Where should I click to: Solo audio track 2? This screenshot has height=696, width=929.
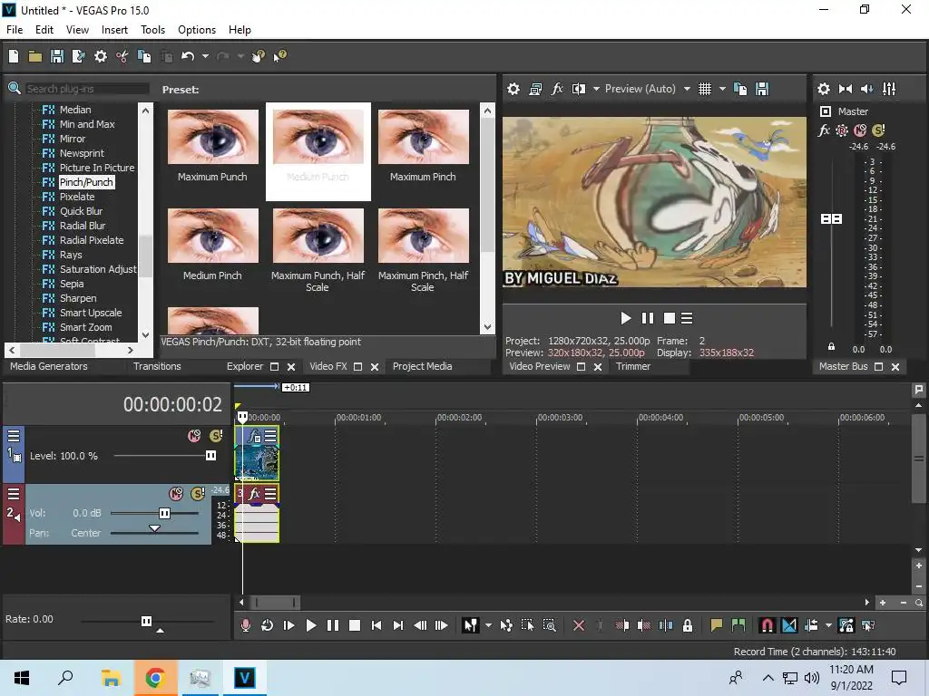tap(197, 493)
